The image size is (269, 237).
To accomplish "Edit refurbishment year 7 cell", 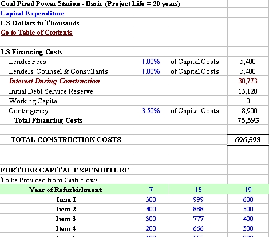I will point(151,190).
